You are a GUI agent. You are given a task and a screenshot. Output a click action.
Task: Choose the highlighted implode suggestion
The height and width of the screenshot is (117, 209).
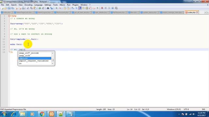[35, 58]
